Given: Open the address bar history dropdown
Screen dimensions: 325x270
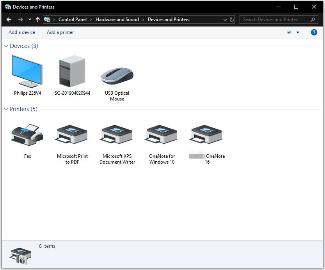Looking at the screenshot, I should [x=225, y=19].
